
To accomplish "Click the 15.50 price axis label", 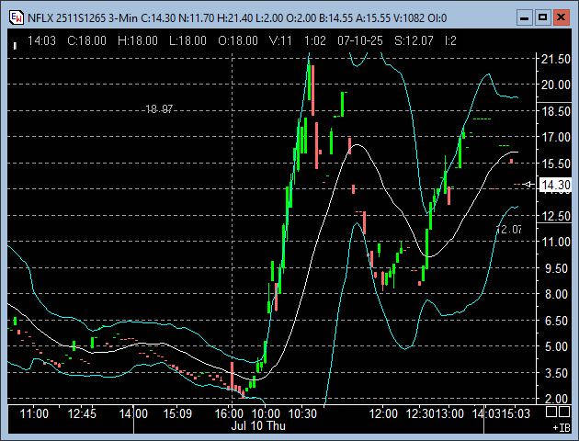I will click(555, 164).
